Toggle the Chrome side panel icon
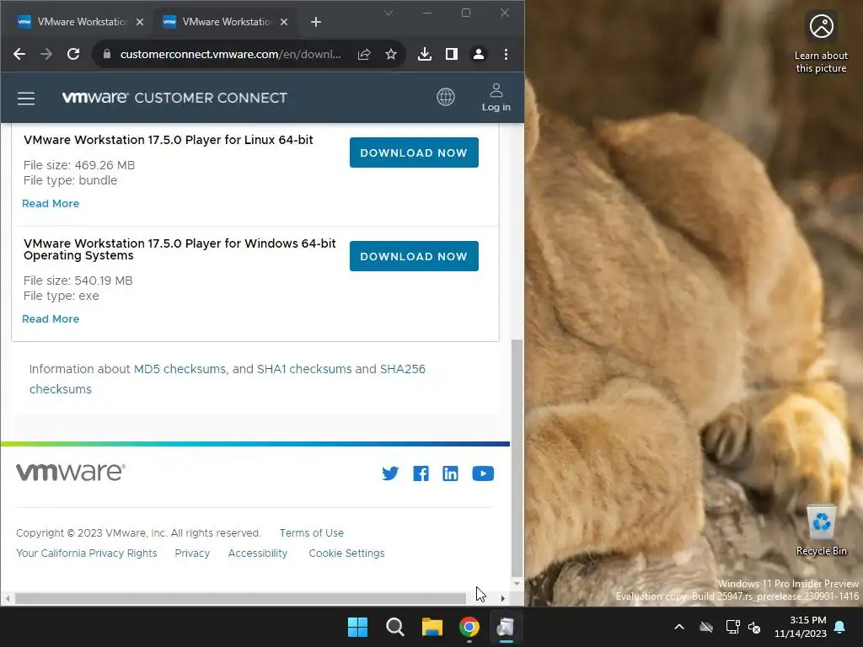Viewport: 863px width, 647px height. [x=452, y=54]
